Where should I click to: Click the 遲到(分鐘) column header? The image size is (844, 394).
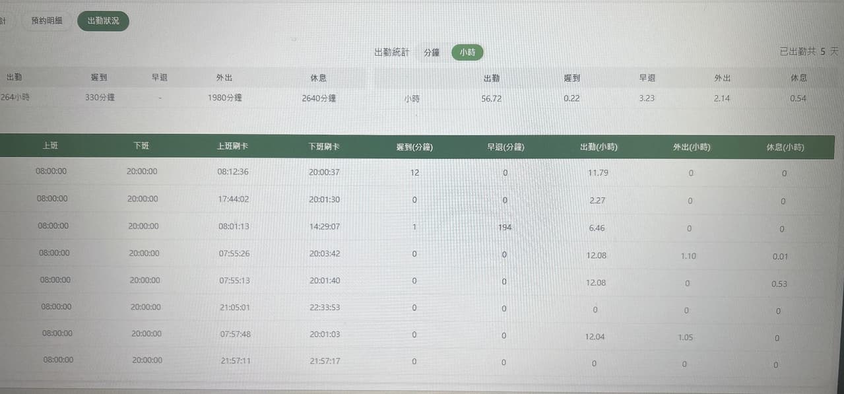coord(414,147)
